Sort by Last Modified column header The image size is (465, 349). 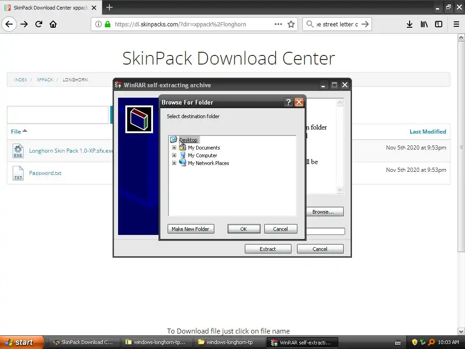[x=428, y=131]
